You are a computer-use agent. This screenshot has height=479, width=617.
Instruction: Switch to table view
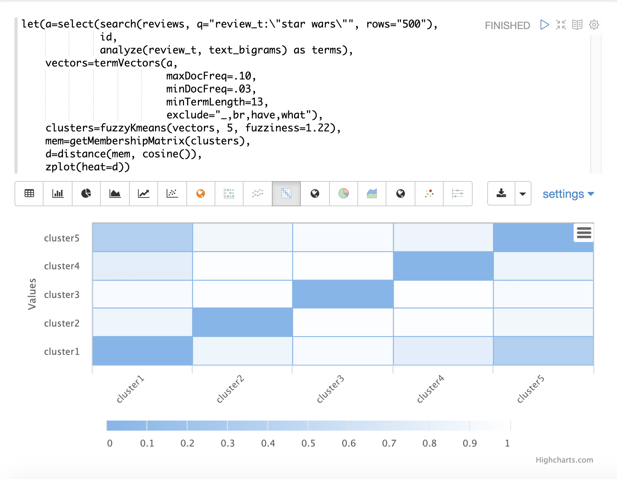tap(29, 194)
